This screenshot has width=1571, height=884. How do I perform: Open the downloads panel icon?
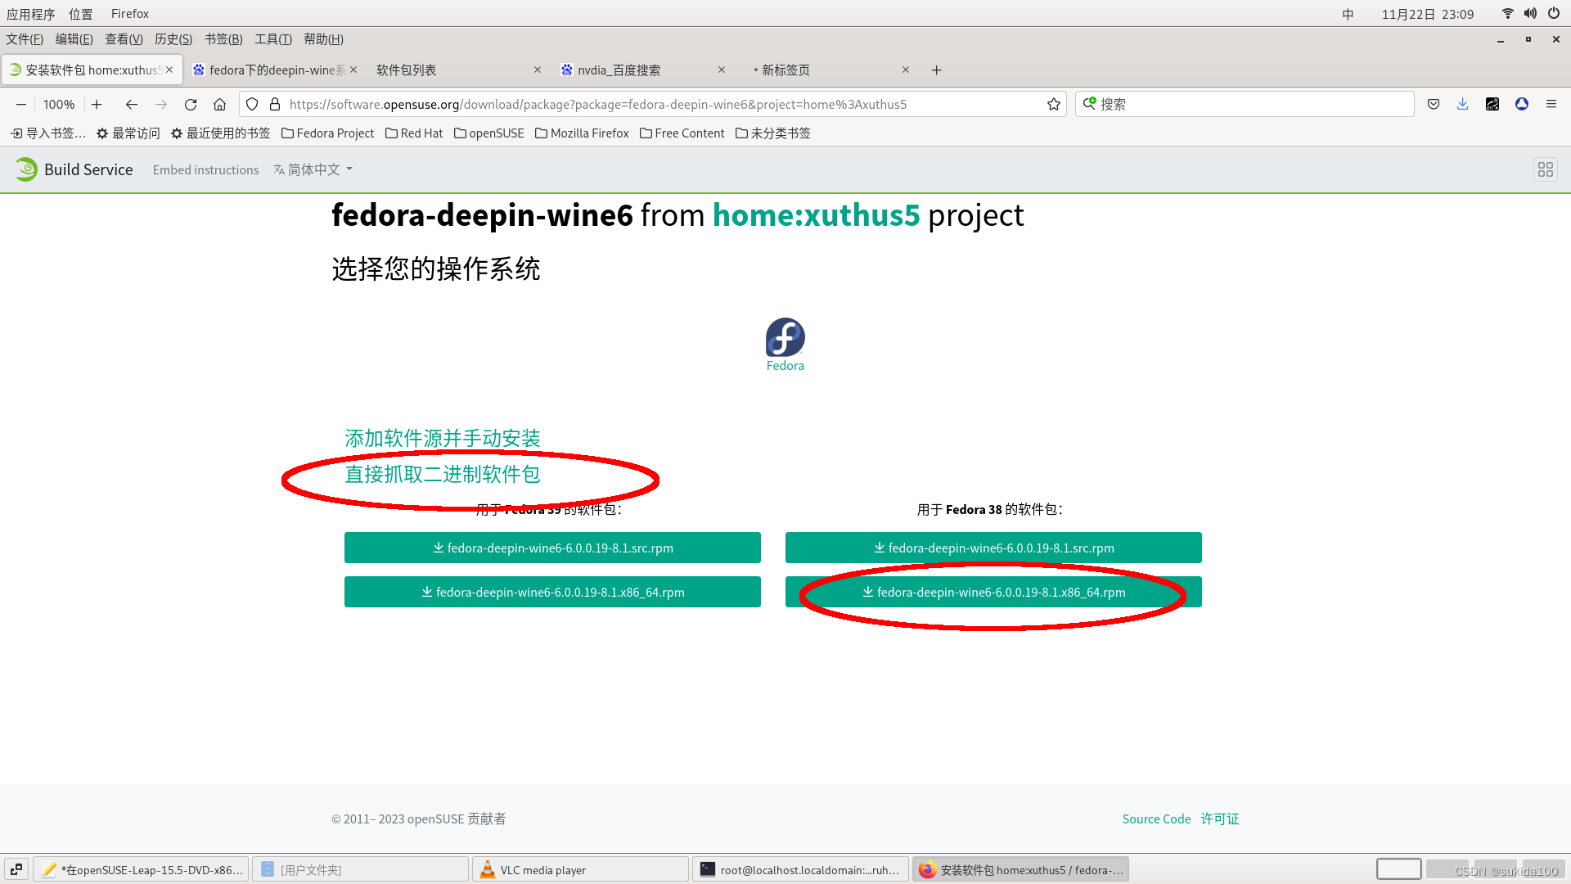pyautogui.click(x=1462, y=105)
